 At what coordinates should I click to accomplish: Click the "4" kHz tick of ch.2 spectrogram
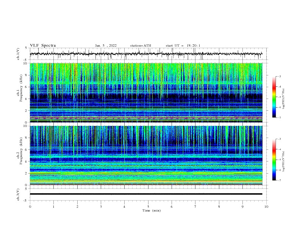(27, 161)
